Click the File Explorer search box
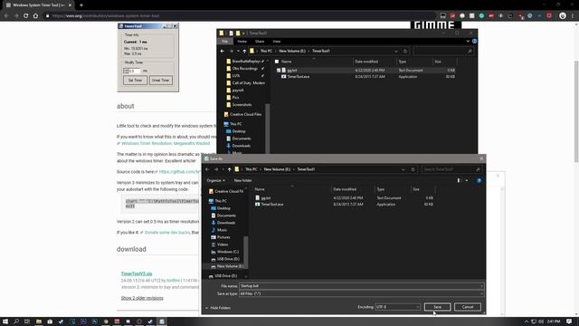This screenshot has height=326, width=579. [443, 51]
